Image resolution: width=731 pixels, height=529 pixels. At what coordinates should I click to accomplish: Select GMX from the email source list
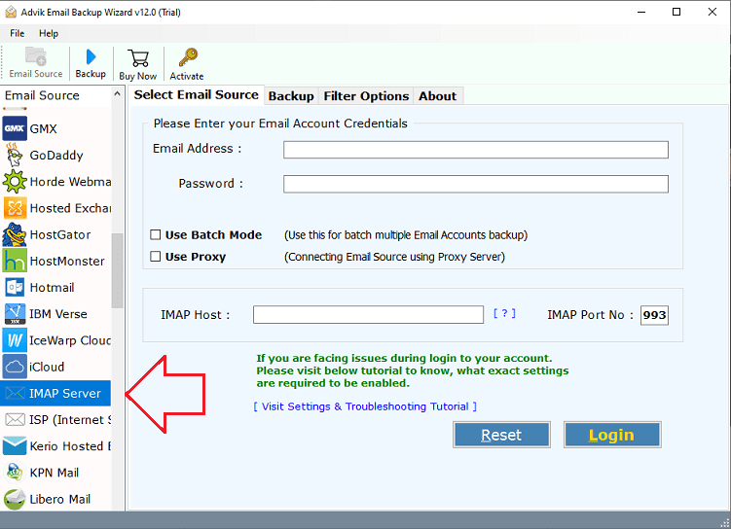click(43, 128)
